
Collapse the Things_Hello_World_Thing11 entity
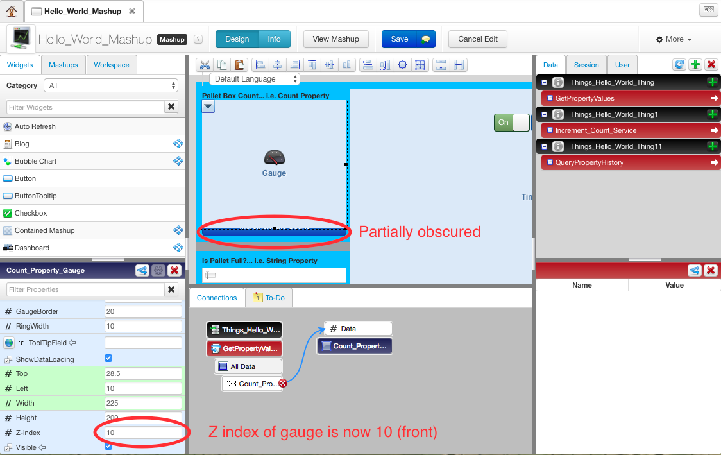544,146
